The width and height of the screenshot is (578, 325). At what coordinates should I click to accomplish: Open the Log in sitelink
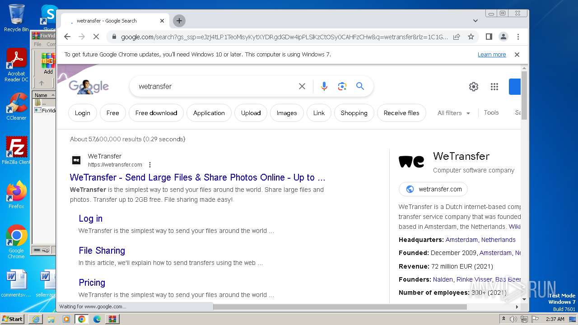[x=90, y=218]
